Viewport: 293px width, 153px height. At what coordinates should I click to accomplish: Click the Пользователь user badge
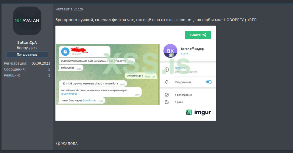click(x=27, y=54)
